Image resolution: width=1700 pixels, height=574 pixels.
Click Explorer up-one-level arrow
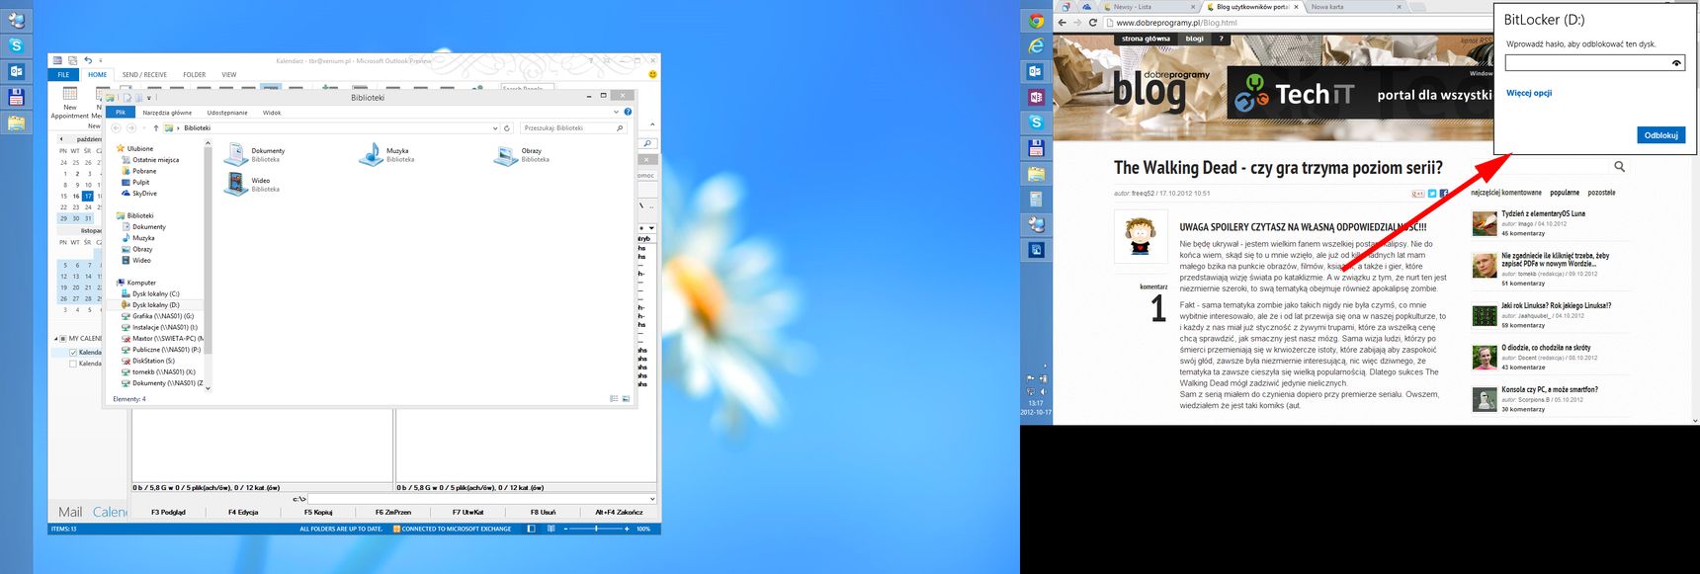[x=155, y=127]
